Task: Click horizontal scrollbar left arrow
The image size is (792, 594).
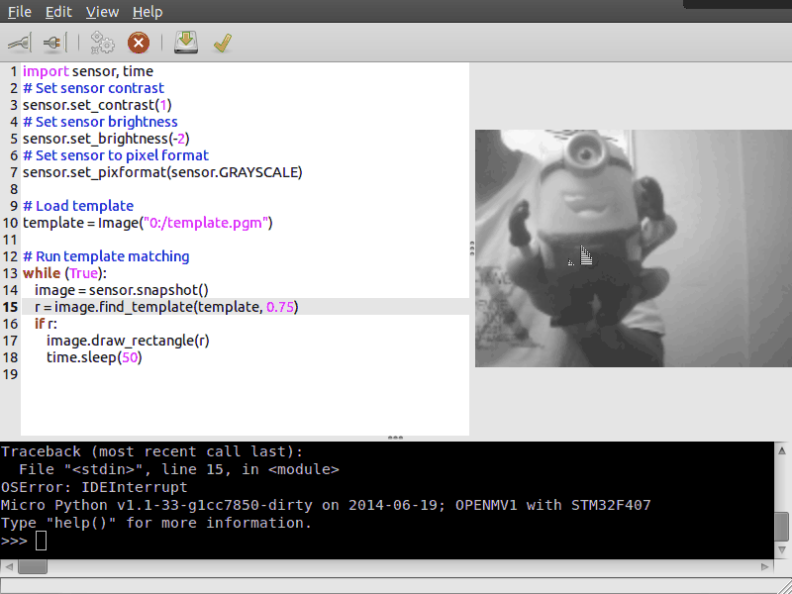Action: pyautogui.click(x=9, y=566)
